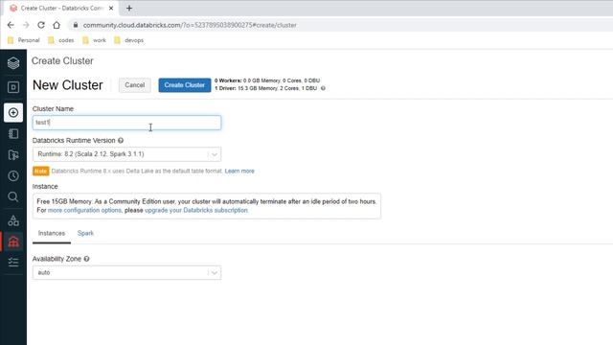Switch to the Spark tab
The width and height of the screenshot is (613, 345).
pyautogui.click(x=85, y=233)
